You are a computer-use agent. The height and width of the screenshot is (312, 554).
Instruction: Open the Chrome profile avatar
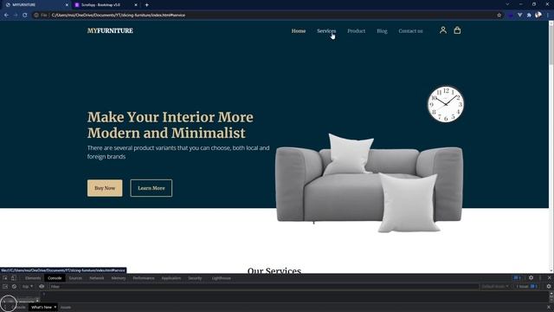point(538,15)
